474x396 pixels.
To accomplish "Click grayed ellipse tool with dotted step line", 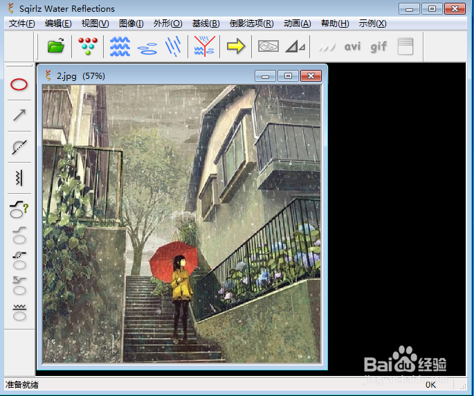I will (x=19, y=260).
